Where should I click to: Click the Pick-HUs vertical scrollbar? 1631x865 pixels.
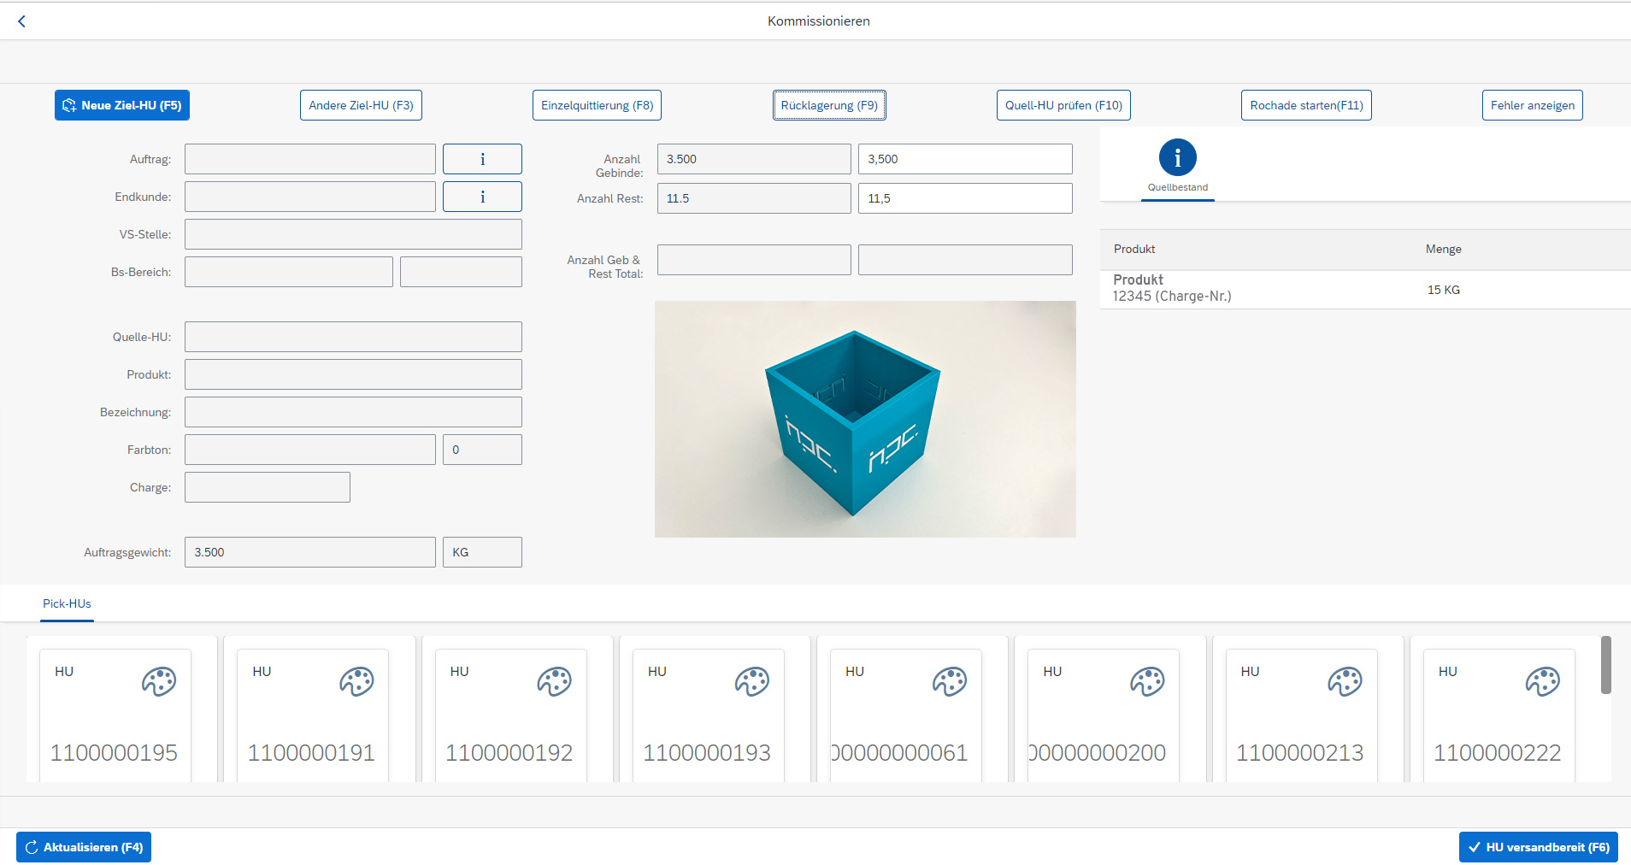tap(1606, 665)
